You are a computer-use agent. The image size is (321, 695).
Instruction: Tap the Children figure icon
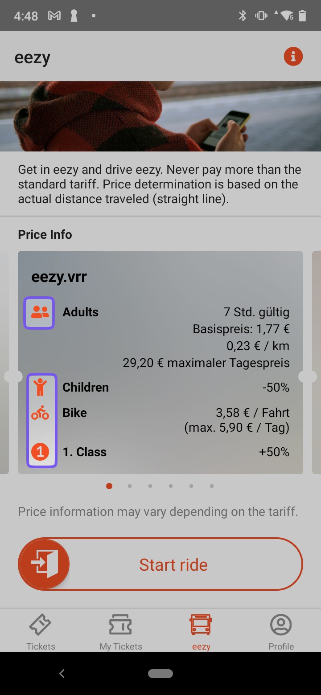point(40,387)
